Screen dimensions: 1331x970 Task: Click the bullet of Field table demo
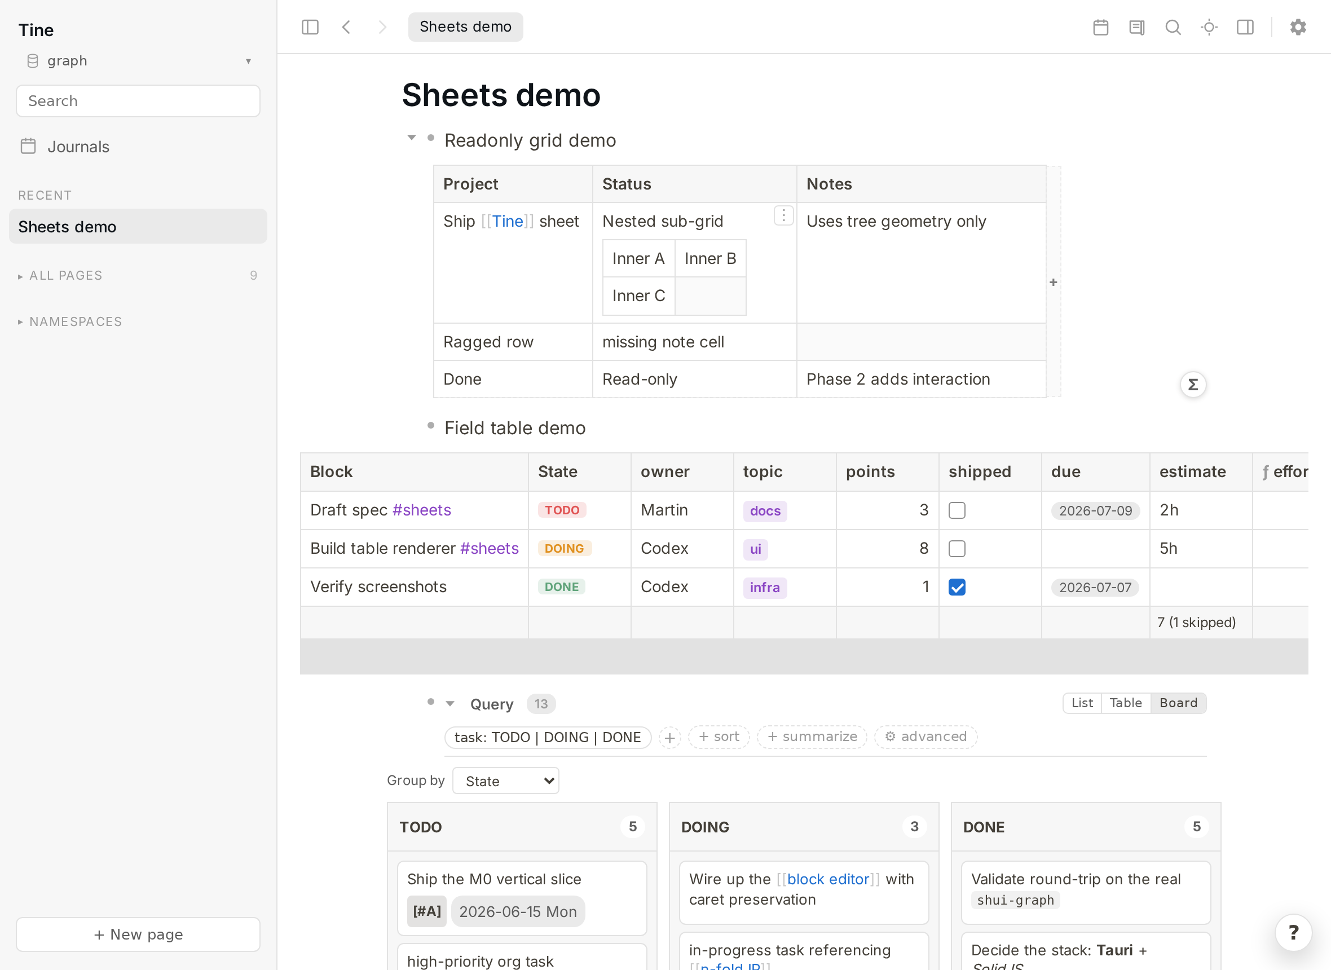[x=431, y=425]
